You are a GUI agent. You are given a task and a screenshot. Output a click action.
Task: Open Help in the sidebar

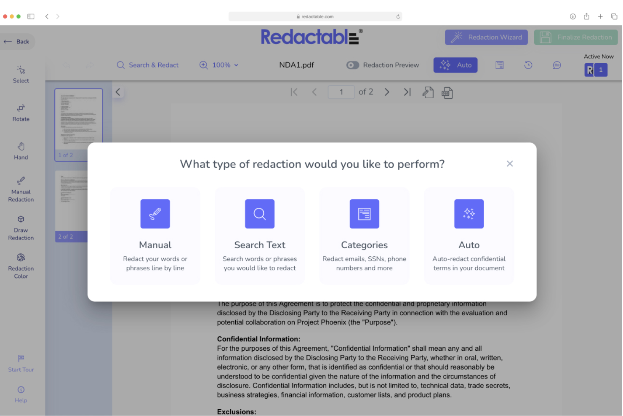tap(21, 395)
